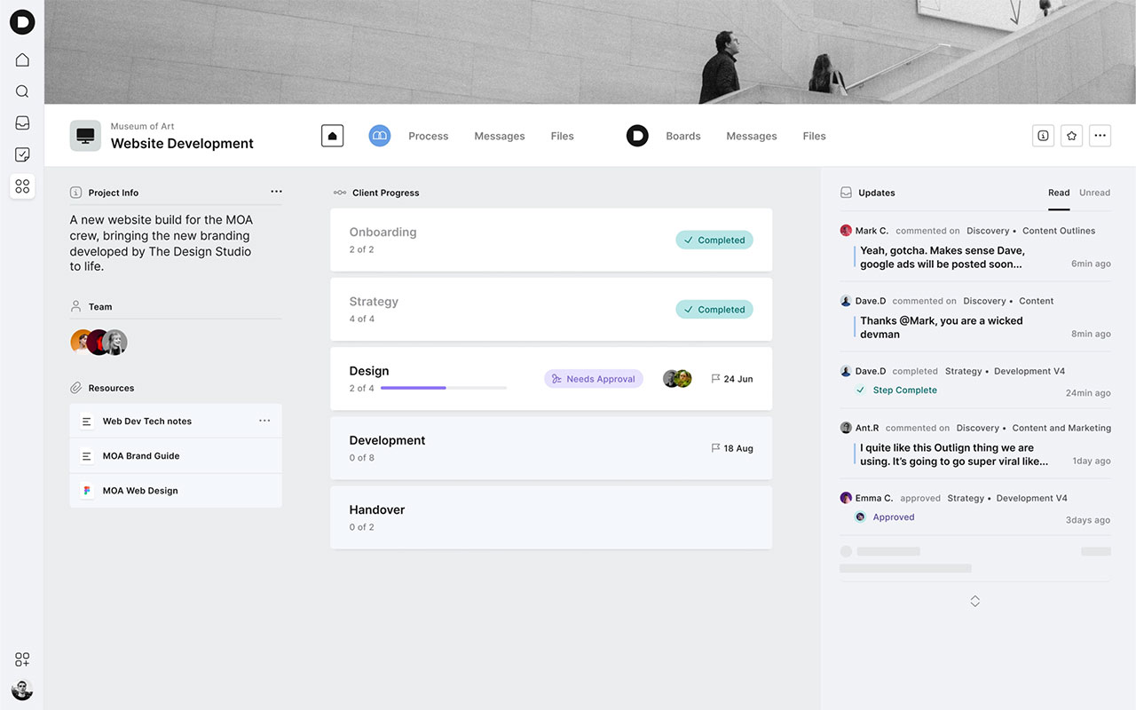Open the Onboarding stage card
The height and width of the screenshot is (710, 1136).
pos(551,240)
